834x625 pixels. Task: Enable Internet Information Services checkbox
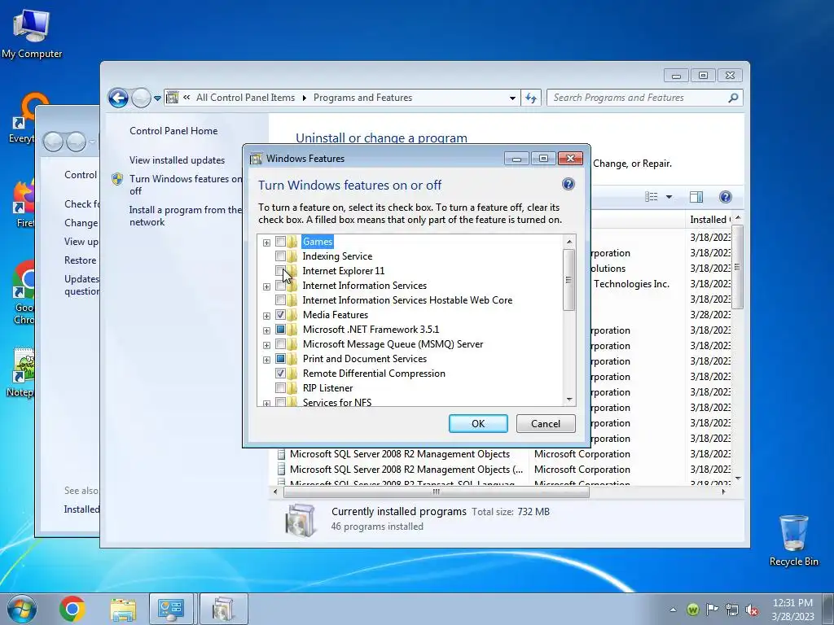tap(280, 286)
